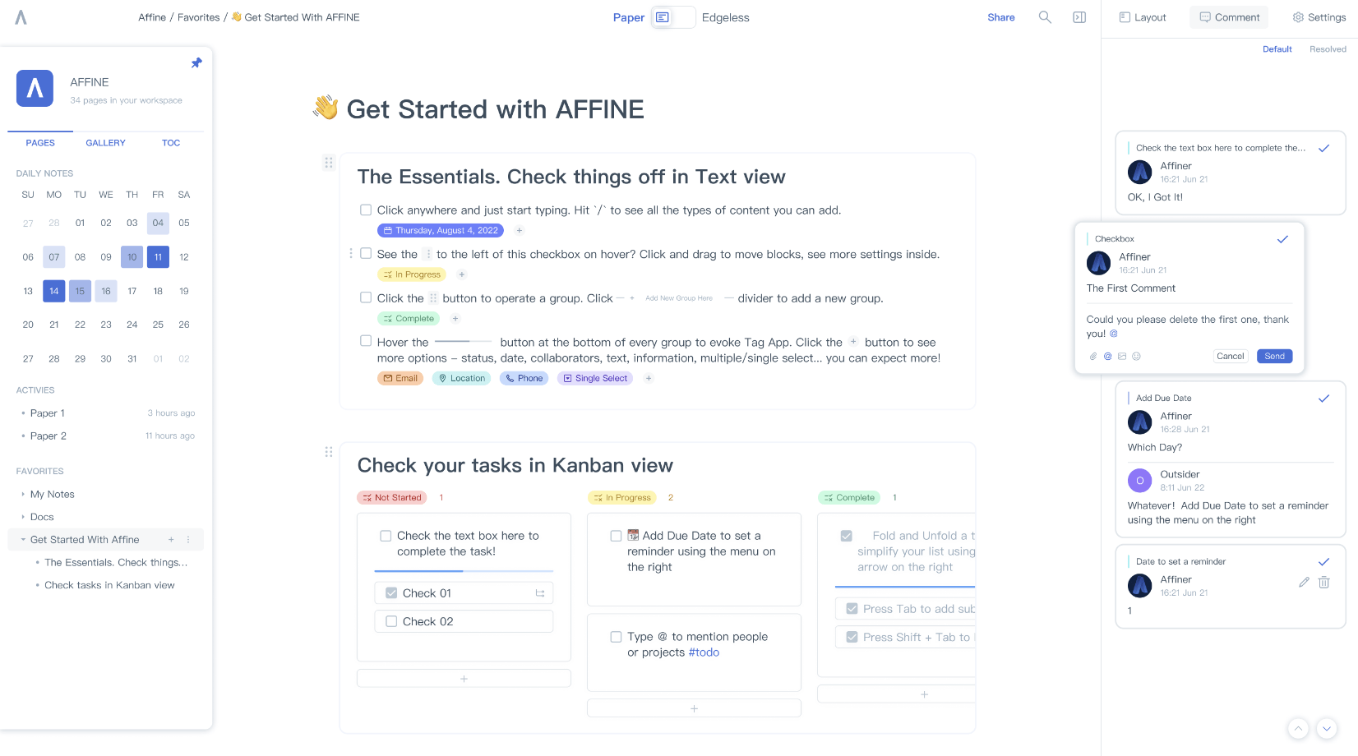The image size is (1358, 756).
Task: Switch to the PAGES tab
Action: point(40,143)
